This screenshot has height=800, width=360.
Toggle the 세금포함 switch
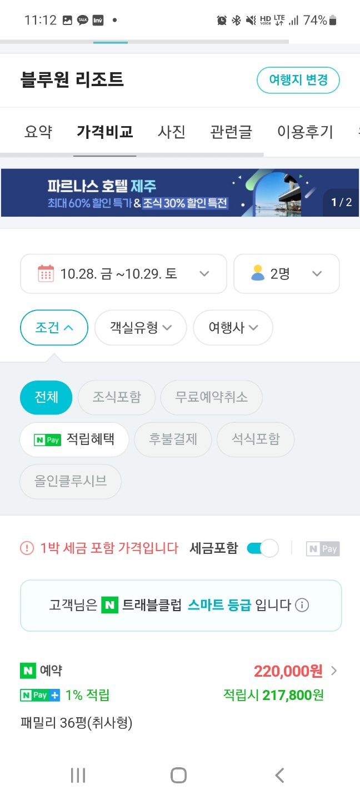(x=262, y=548)
